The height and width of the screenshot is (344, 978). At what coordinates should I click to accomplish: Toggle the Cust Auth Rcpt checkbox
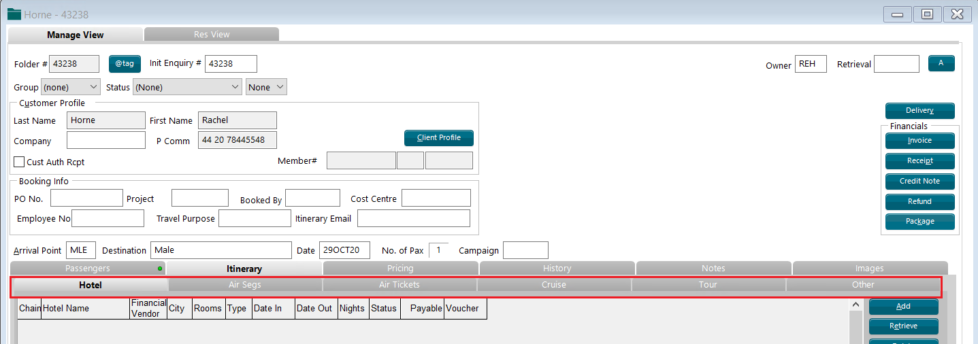(x=19, y=162)
